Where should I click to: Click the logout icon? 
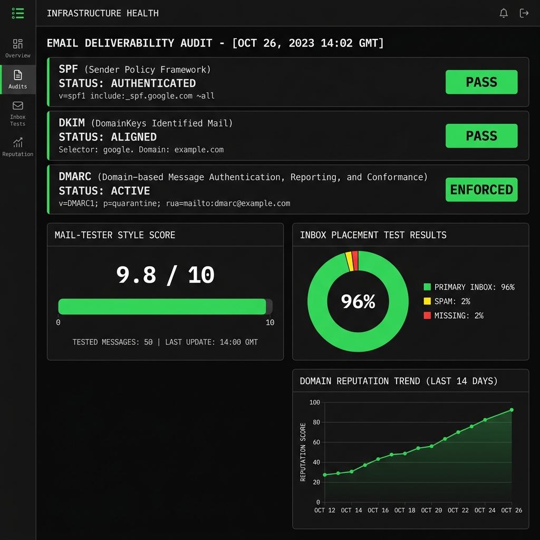coord(524,13)
